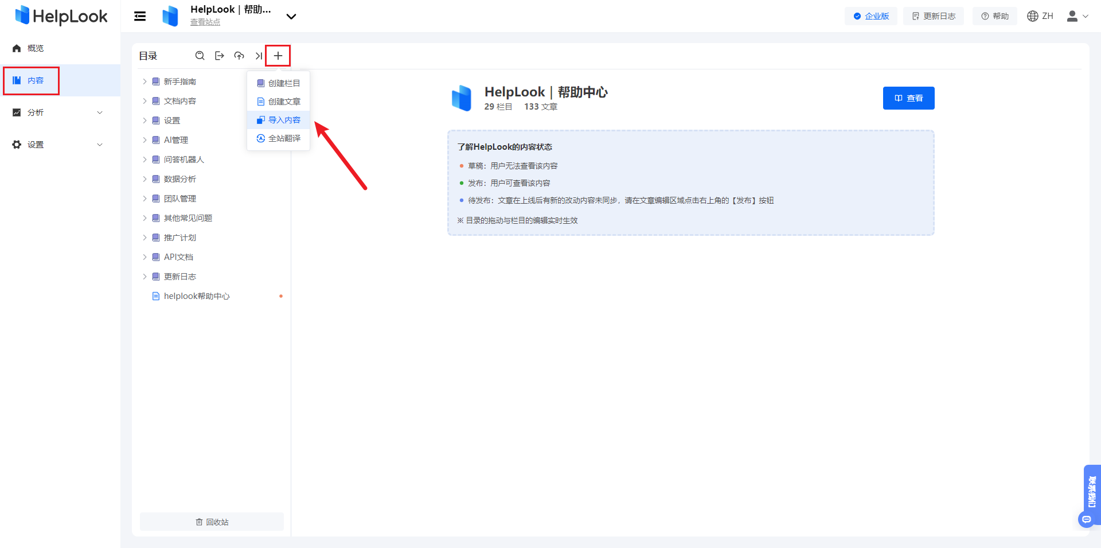This screenshot has height=548, width=1101.
Task: Choose 全站翻译 from the menu
Action: pos(278,138)
